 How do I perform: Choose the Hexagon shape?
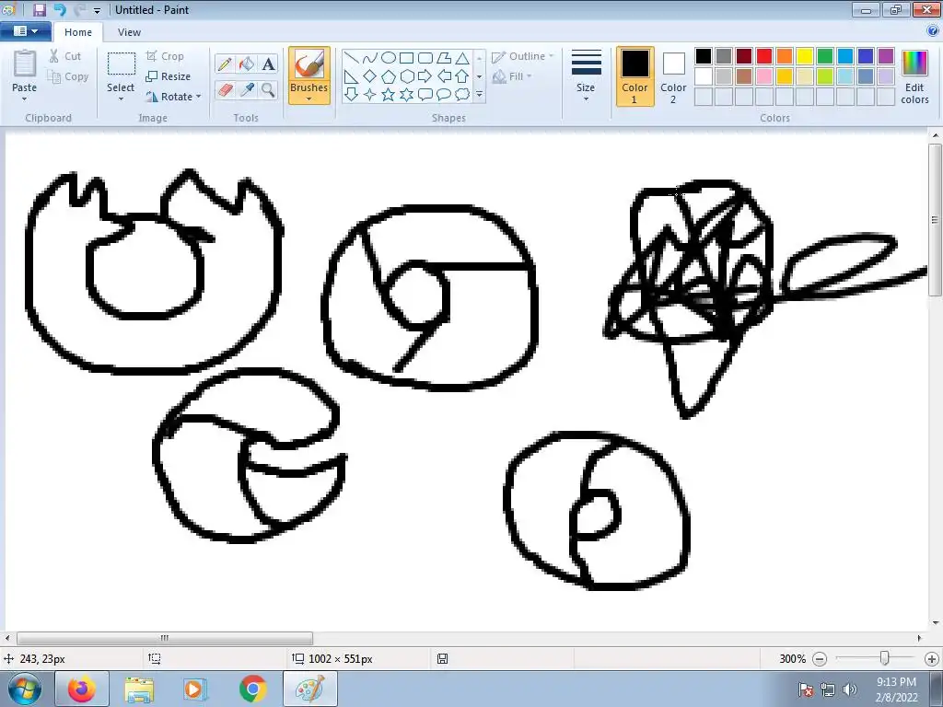(x=406, y=76)
